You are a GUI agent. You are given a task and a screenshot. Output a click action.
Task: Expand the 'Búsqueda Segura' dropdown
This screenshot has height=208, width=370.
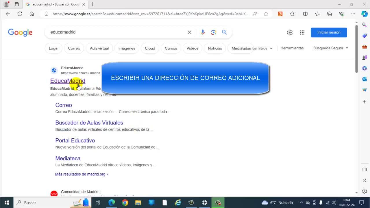[331, 48]
